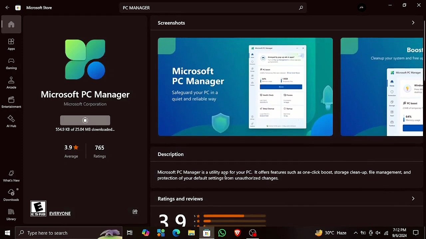This screenshot has height=239, width=426.
Task: Click the Share icon for this app
Action: 135,212
